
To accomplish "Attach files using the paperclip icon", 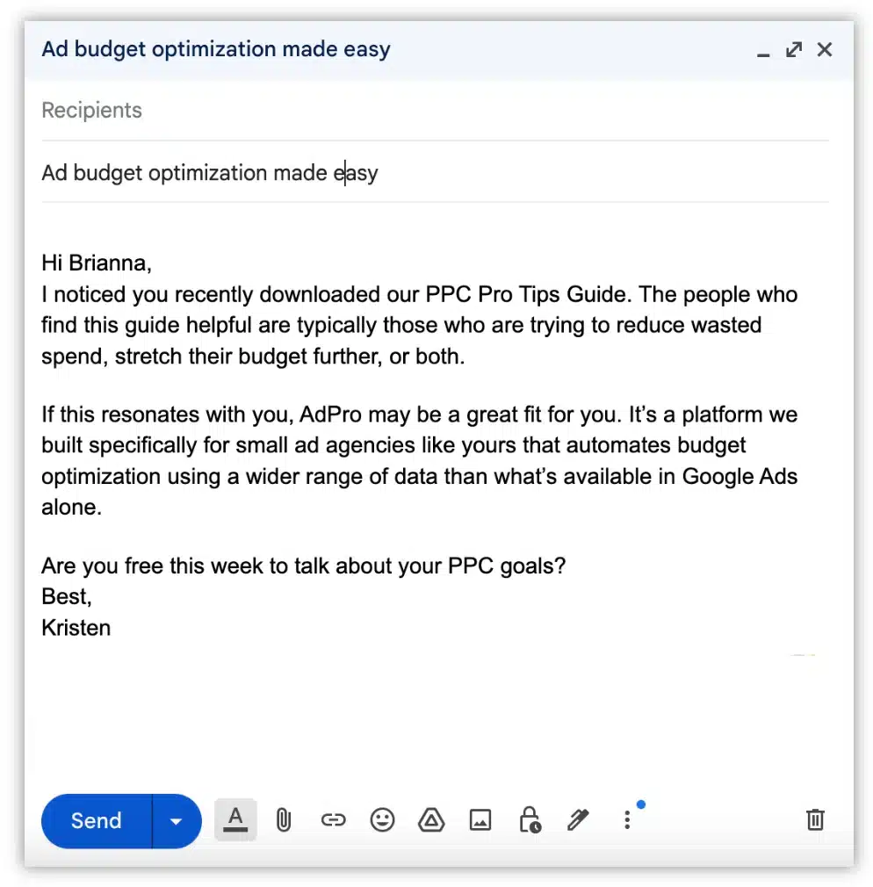I will [x=284, y=820].
